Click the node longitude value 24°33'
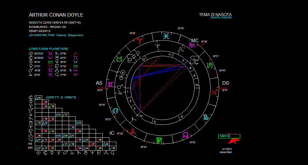The height and width of the screenshot is (165, 308). pyautogui.click(x=63, y=70)
